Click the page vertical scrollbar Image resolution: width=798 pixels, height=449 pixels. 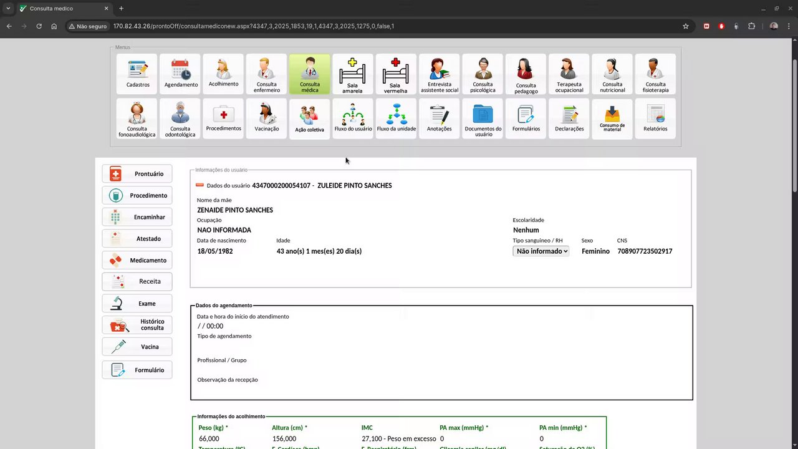794,125
